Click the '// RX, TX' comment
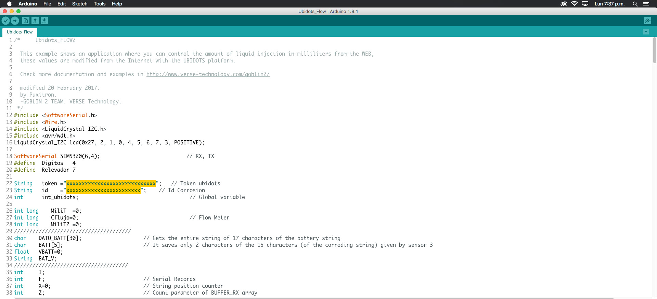Image resolution: width=657 pixels, height=299 pixels. click(200, 156)
